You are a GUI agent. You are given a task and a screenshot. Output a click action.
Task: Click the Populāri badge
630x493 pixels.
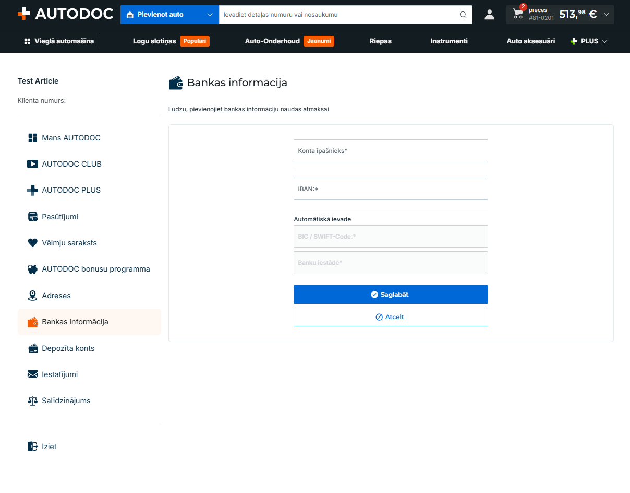[195, 41]
